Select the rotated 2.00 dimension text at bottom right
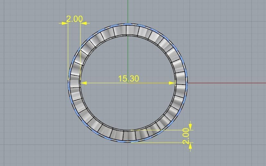Viewport: 266px width, 166px height. pyautogui.click(x=186, y=136)
